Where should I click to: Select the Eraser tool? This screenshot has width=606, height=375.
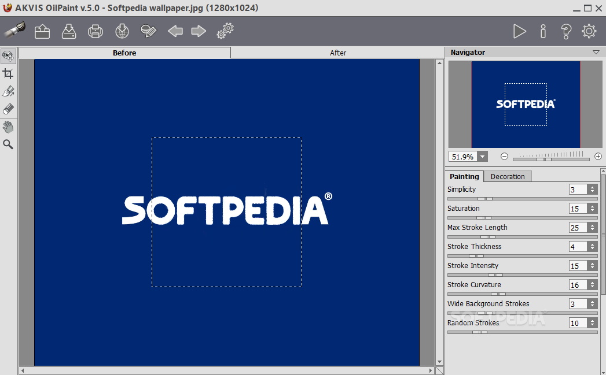(x=8, y=109)
